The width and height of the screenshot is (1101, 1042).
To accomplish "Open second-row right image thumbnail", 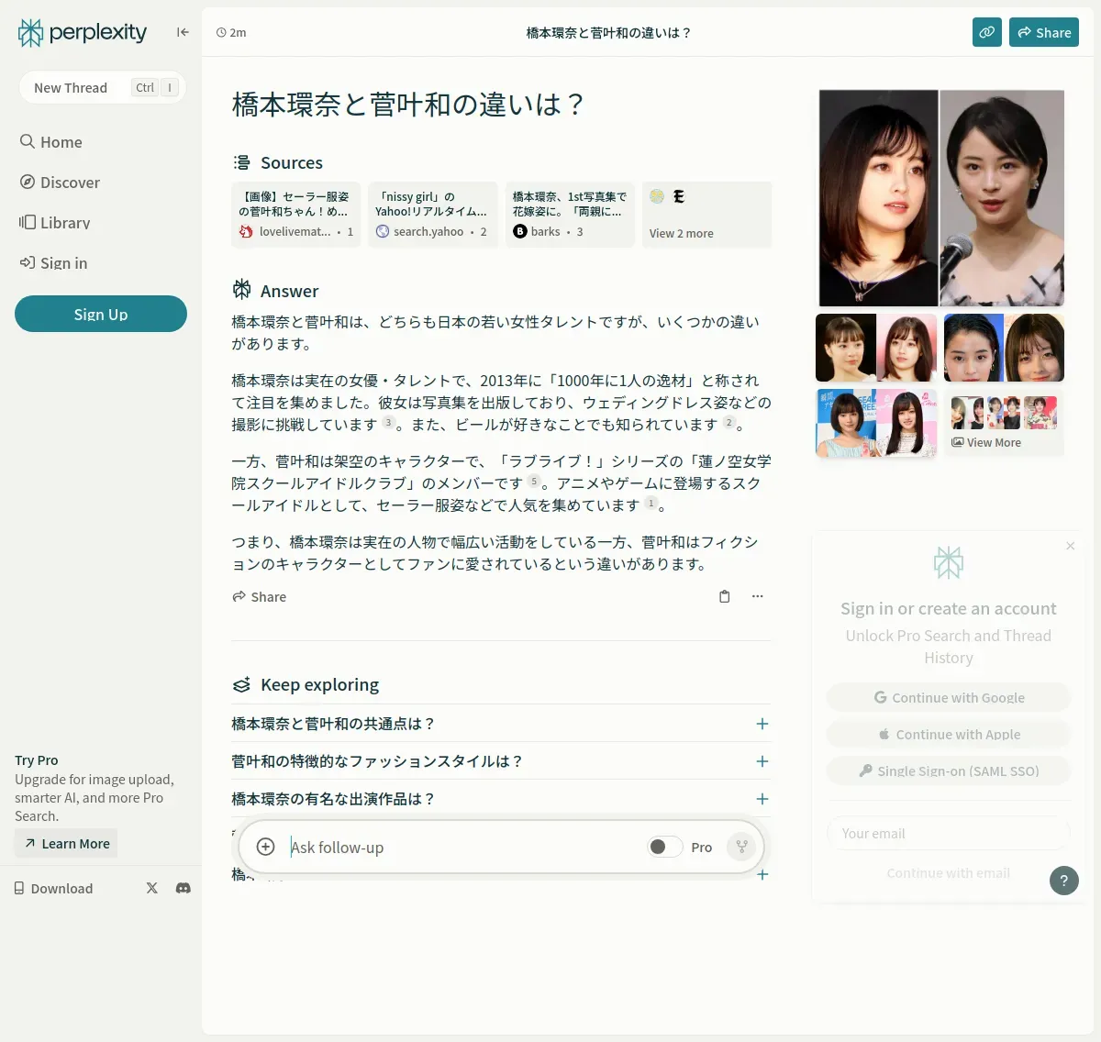I will point(1004,348).
